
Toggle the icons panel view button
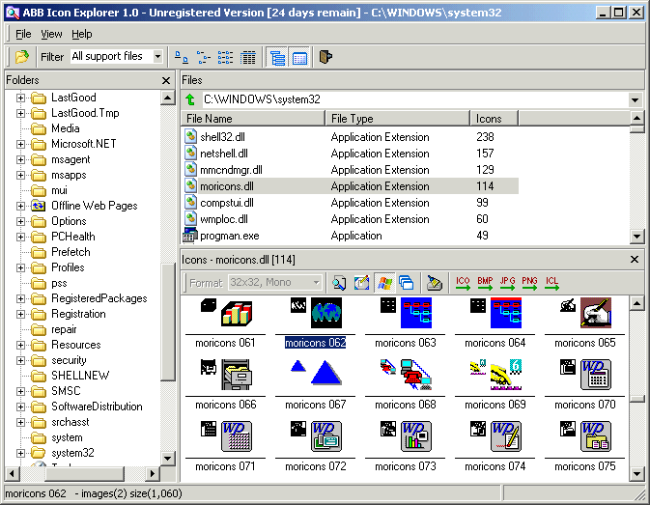click(x=299, y=57)
